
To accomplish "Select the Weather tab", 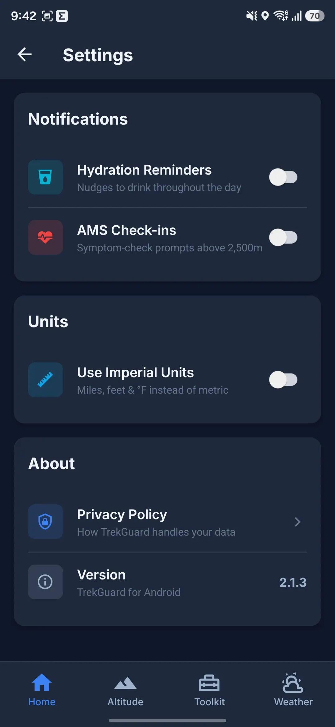I will coord(293,690).
